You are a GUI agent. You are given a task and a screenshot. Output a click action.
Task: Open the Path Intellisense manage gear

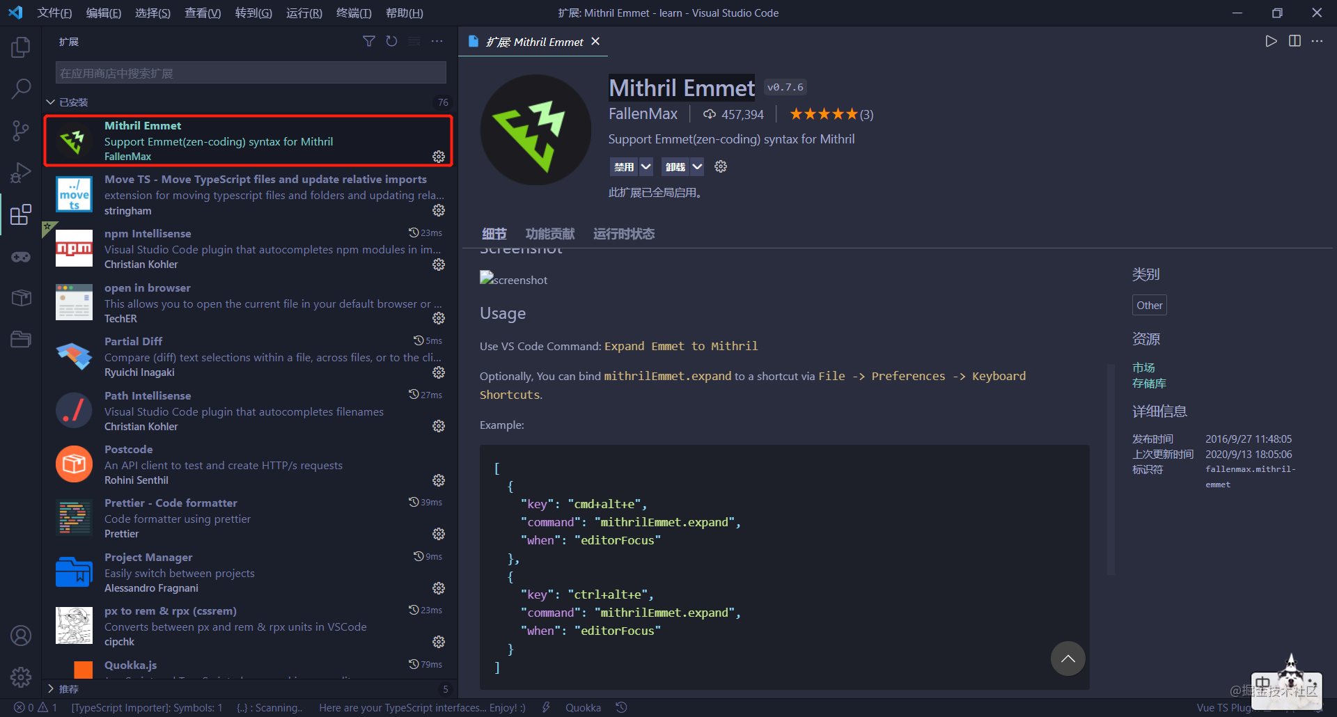(x=439, y=426)
